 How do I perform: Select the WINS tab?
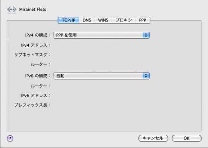[x=103, y=20]
